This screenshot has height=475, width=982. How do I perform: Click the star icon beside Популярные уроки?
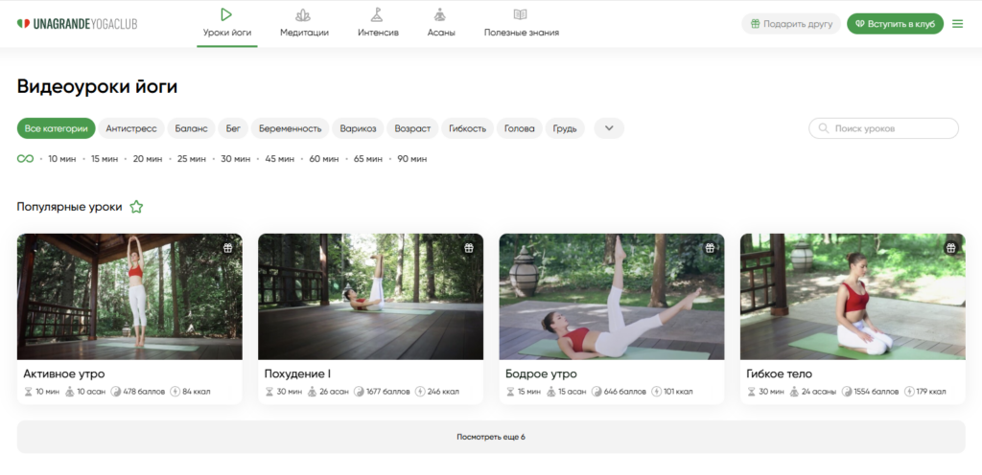coord(136,207)
